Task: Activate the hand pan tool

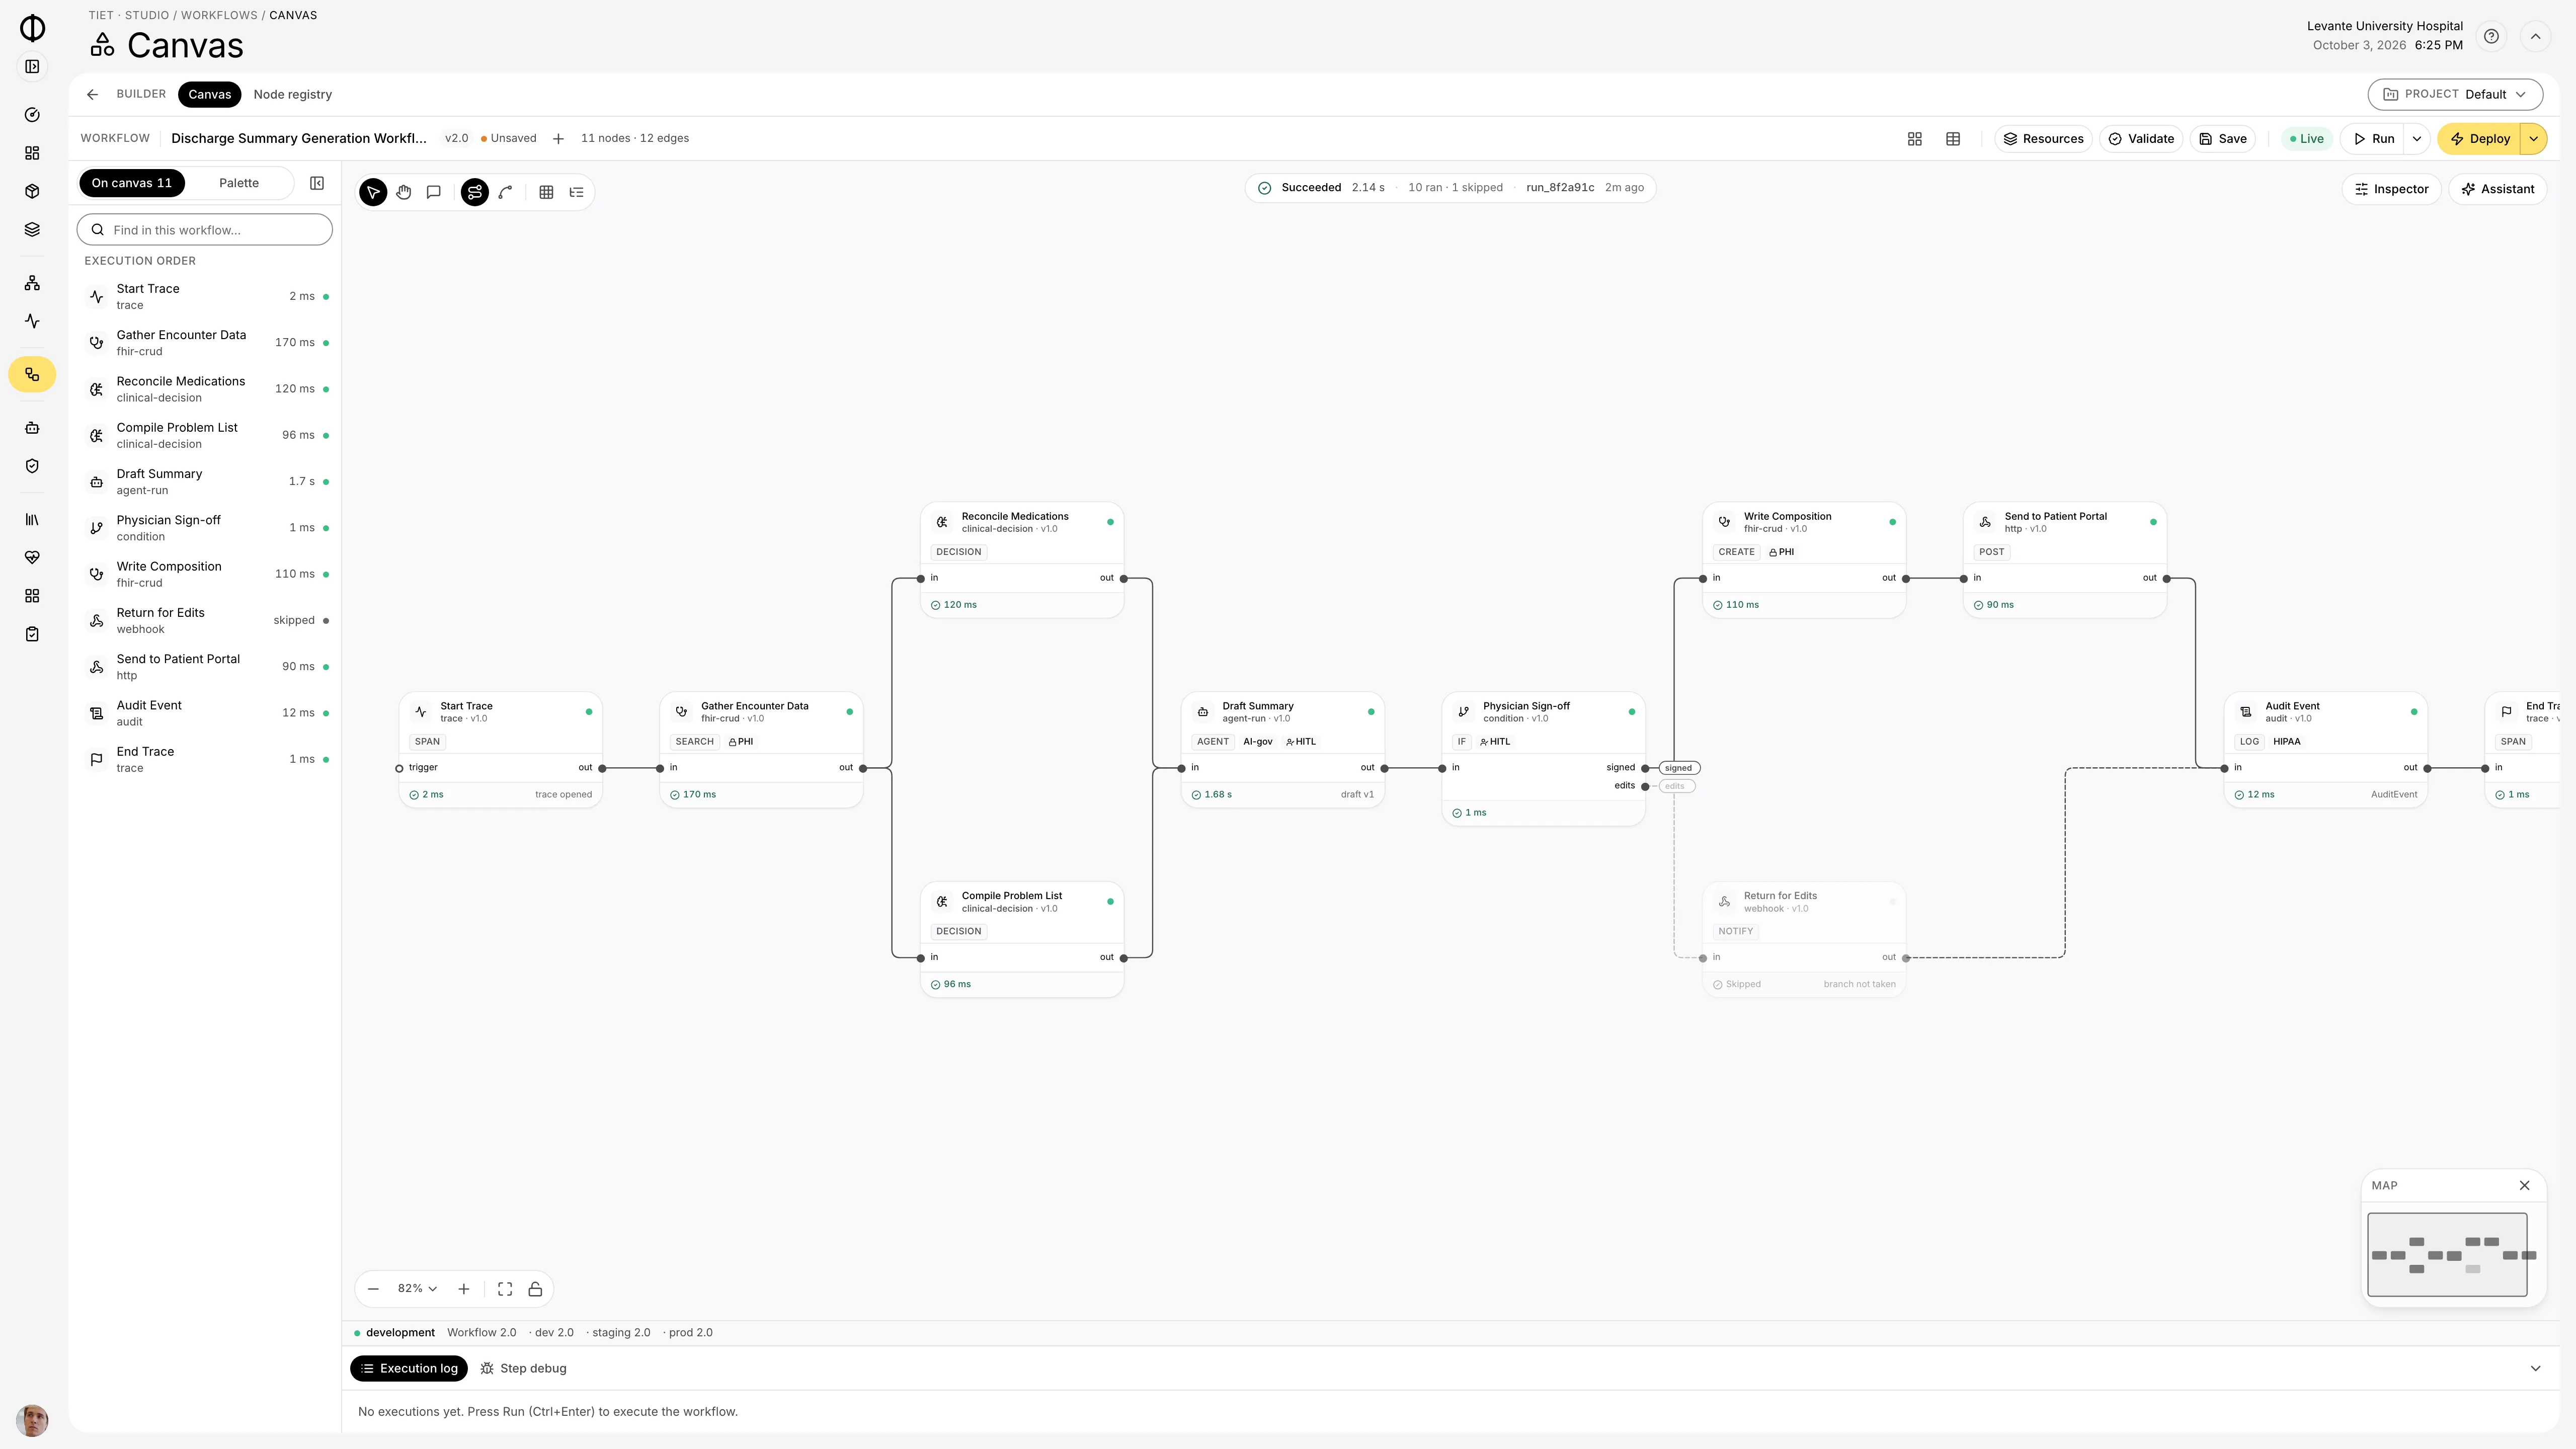Action: click(x=404, y=192)
